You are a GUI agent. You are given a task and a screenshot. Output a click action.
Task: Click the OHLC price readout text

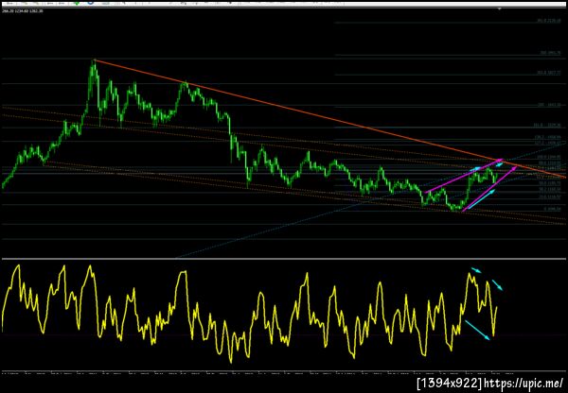(x=23, y=11)
